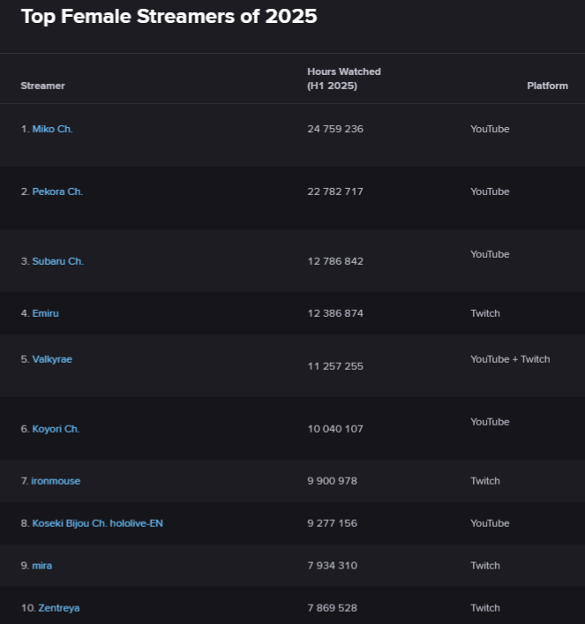Click Pekora Ch.'s YouTube platform cell
This screenshot has height=624, width=585.
click(x=490, y=192)
